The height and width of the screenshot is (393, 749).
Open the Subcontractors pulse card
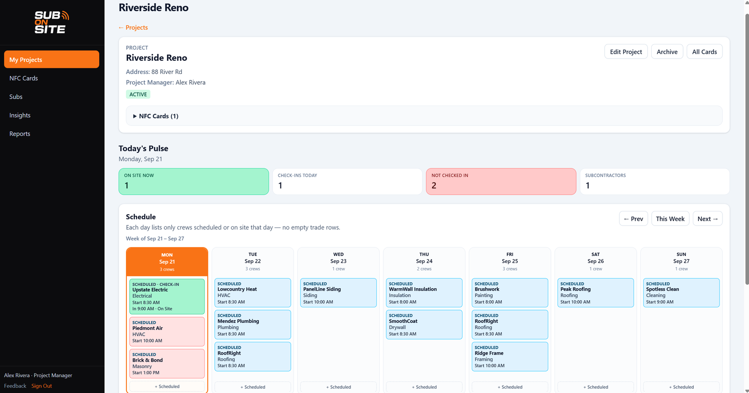(654, 182)
